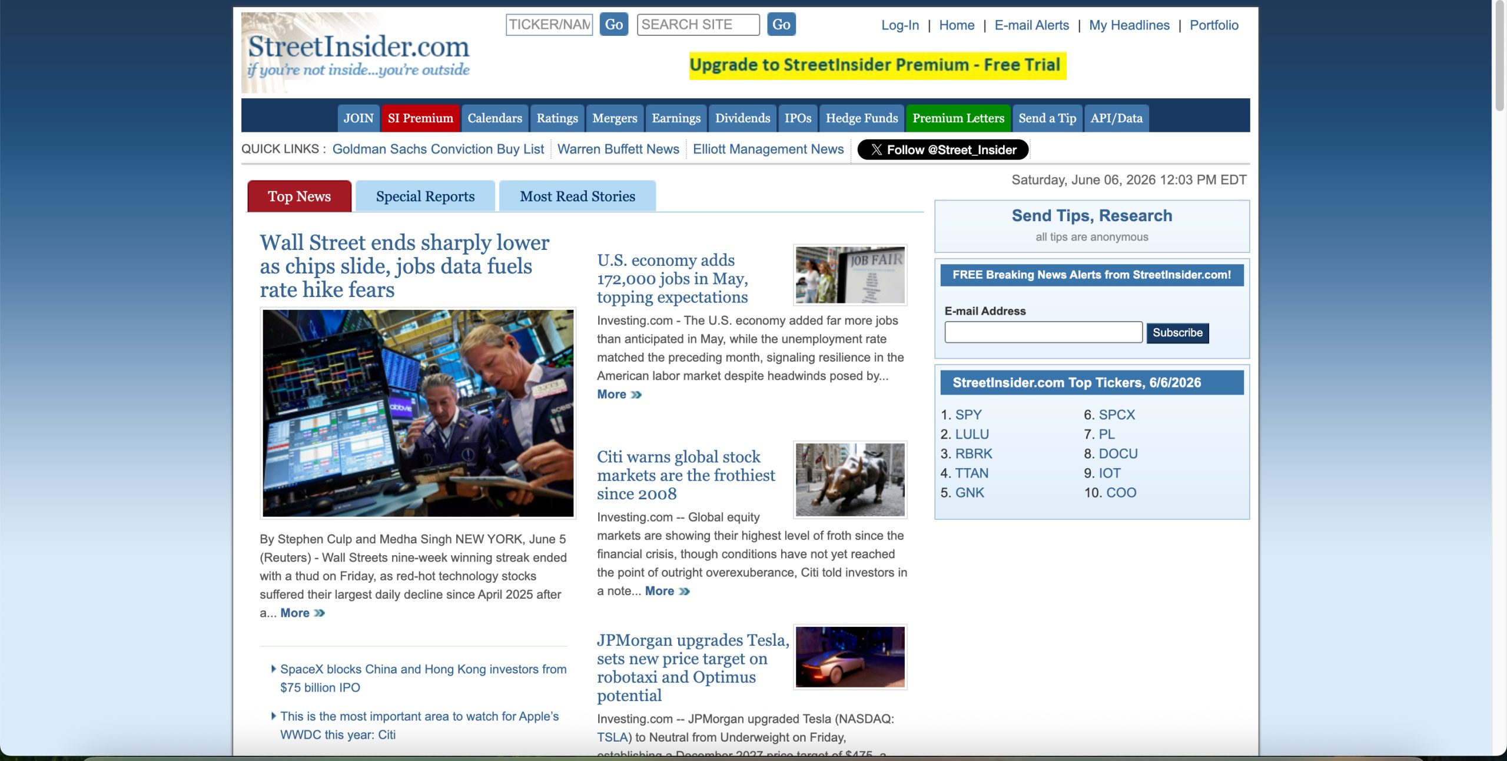
Task: Open the Send Tips, Research link
Action: point(1092,216)
